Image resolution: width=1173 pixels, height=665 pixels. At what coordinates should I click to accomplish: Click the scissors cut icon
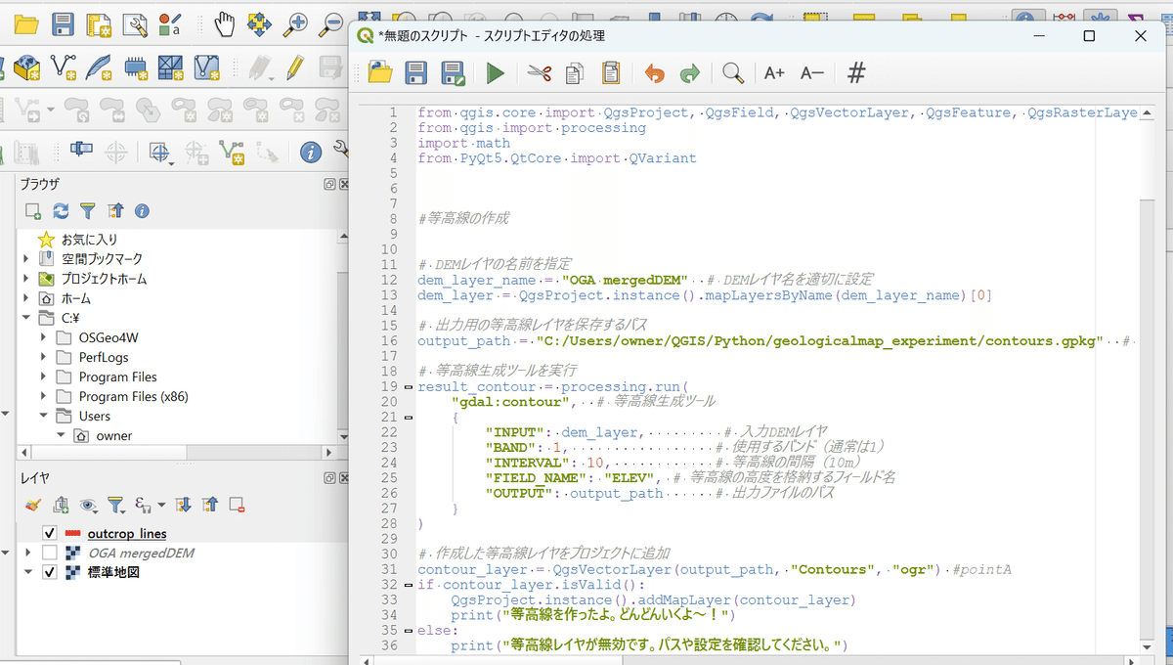click(539, 72)
